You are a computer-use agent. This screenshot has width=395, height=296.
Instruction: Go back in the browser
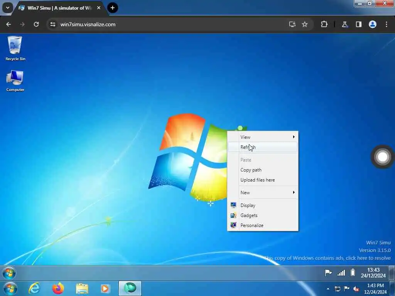tap(8, 24)
